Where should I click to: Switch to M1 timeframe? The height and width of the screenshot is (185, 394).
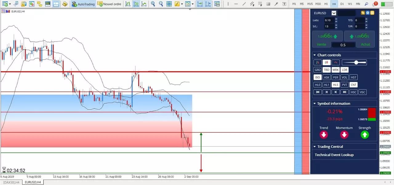tap(294, 4)
